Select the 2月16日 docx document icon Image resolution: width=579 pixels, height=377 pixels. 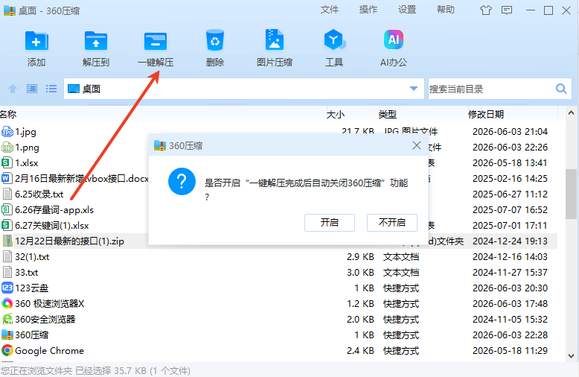[x=7, y=179]
